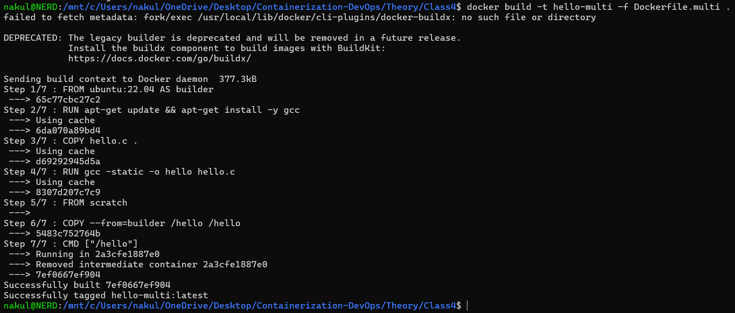This screenshot has width=735, height=313.
Task: Click Step 1/7 FROM ubuntu:22.04 line
Action: coord(108,90)
